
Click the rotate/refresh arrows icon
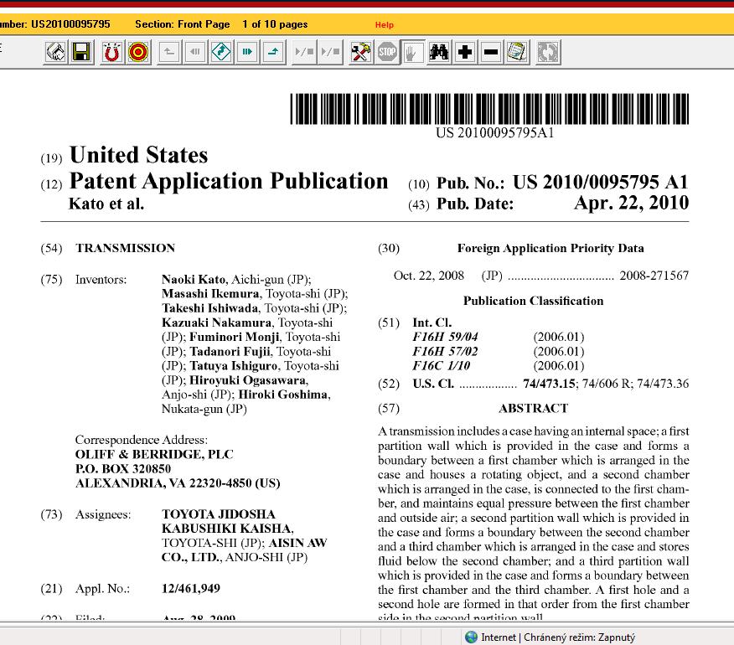548,52
